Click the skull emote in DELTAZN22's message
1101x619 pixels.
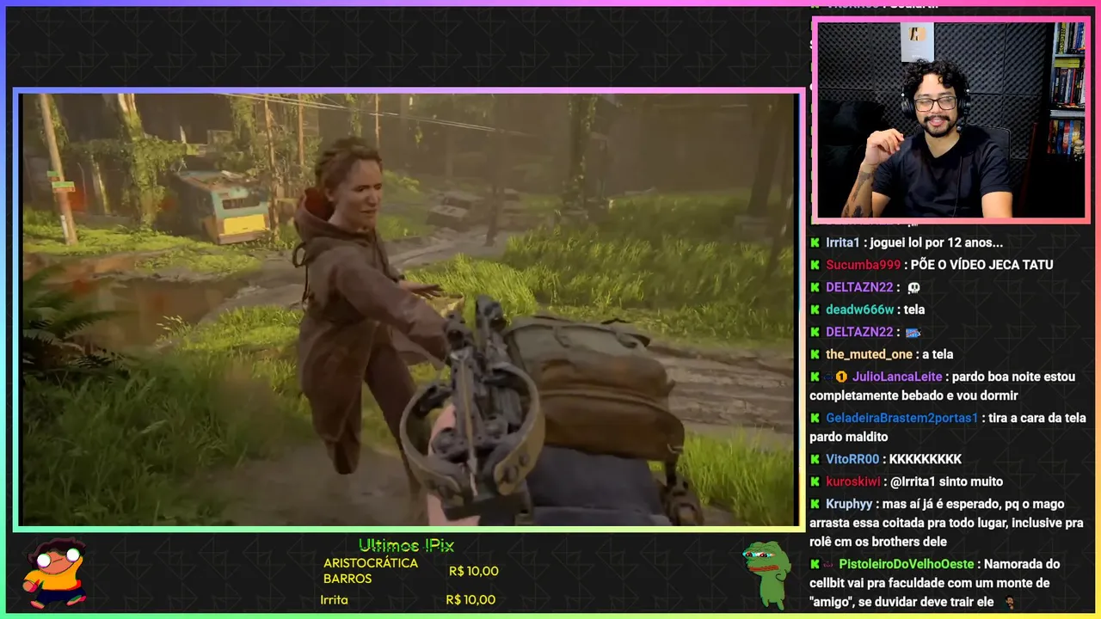[913, 287]
